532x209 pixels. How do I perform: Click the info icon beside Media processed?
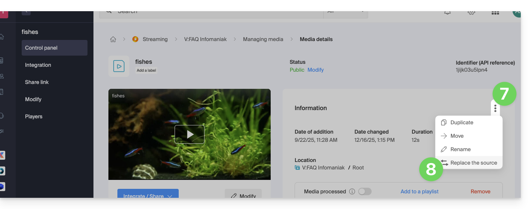pos(352,191)
